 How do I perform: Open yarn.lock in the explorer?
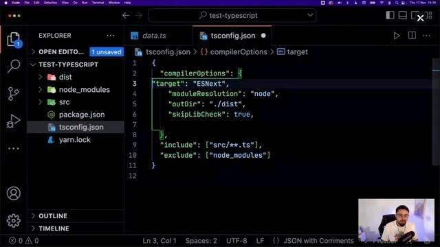click(75, 140)
